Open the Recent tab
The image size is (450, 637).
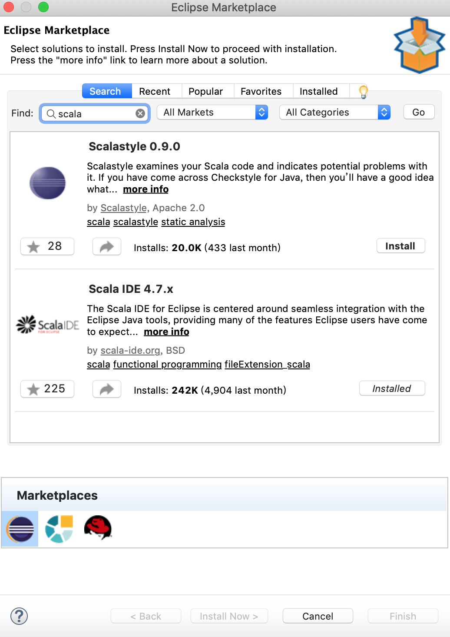pos(156,91)
